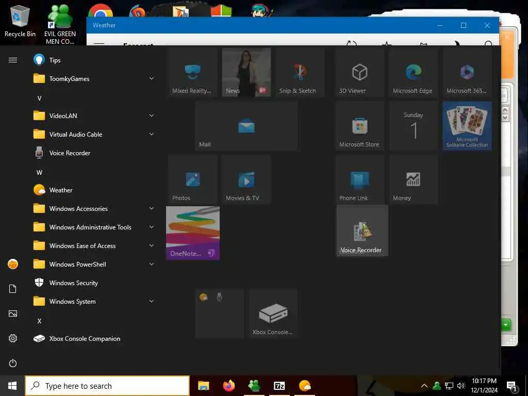Open the Money tile
528x396 pixels.
(x=414, y=179)
